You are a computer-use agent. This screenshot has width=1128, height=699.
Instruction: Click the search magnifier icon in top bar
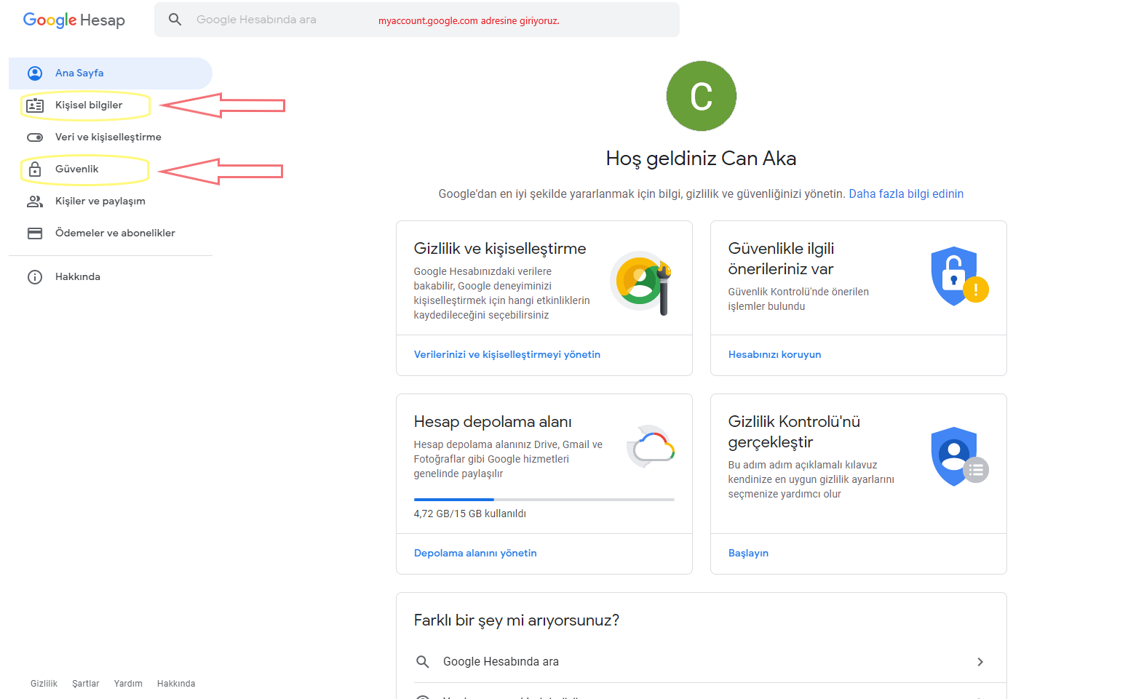pyautogui.click(x=175, y=19)
